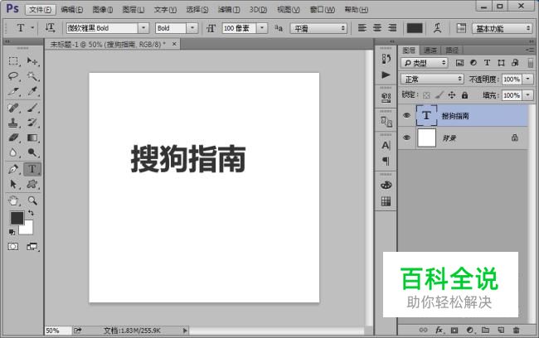Select the Move tool
The image size is (539, 338).
32,61
